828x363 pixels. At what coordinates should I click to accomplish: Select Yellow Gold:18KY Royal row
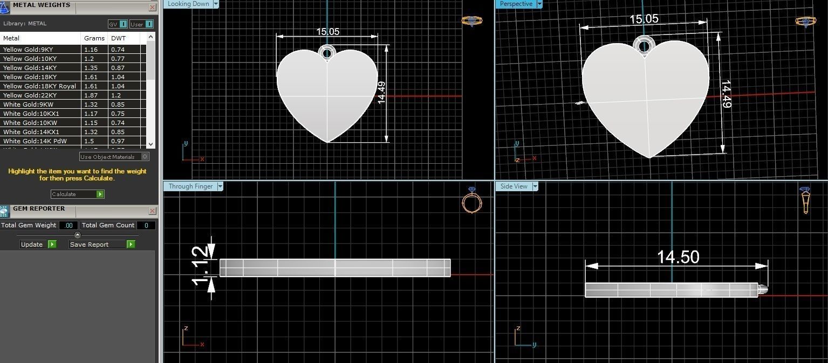[x=73, y=86]
